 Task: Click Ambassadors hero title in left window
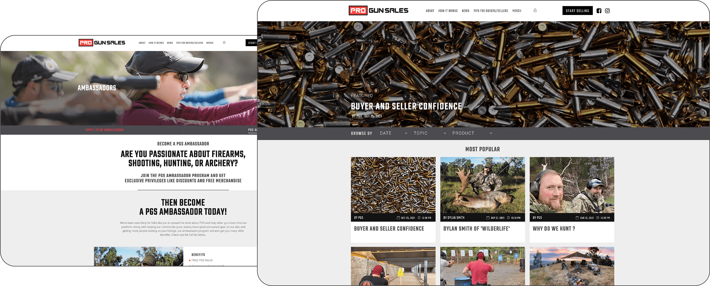(97, 88)
